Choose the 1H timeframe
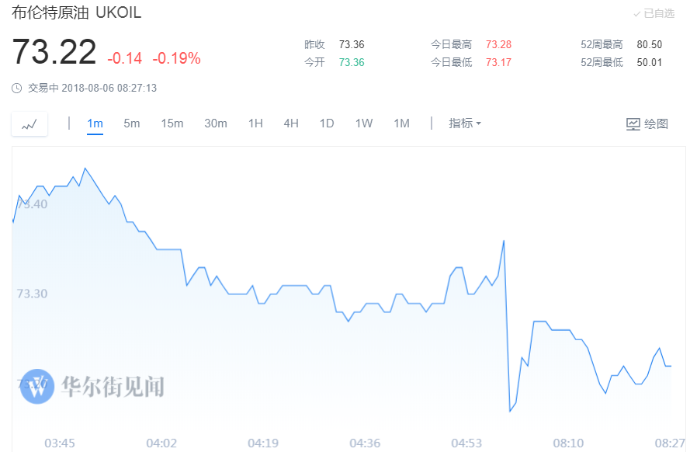 pos(255,123)
